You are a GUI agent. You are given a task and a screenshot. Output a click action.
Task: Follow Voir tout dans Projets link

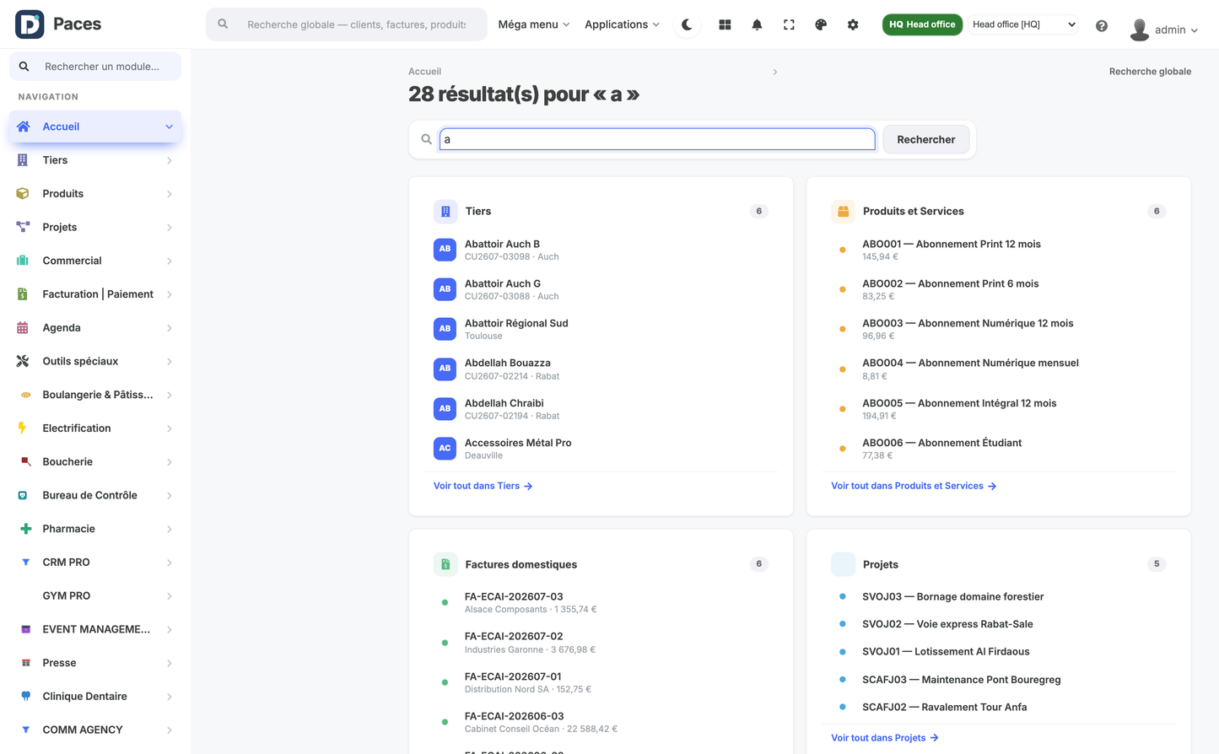click(x=885, y=738)
